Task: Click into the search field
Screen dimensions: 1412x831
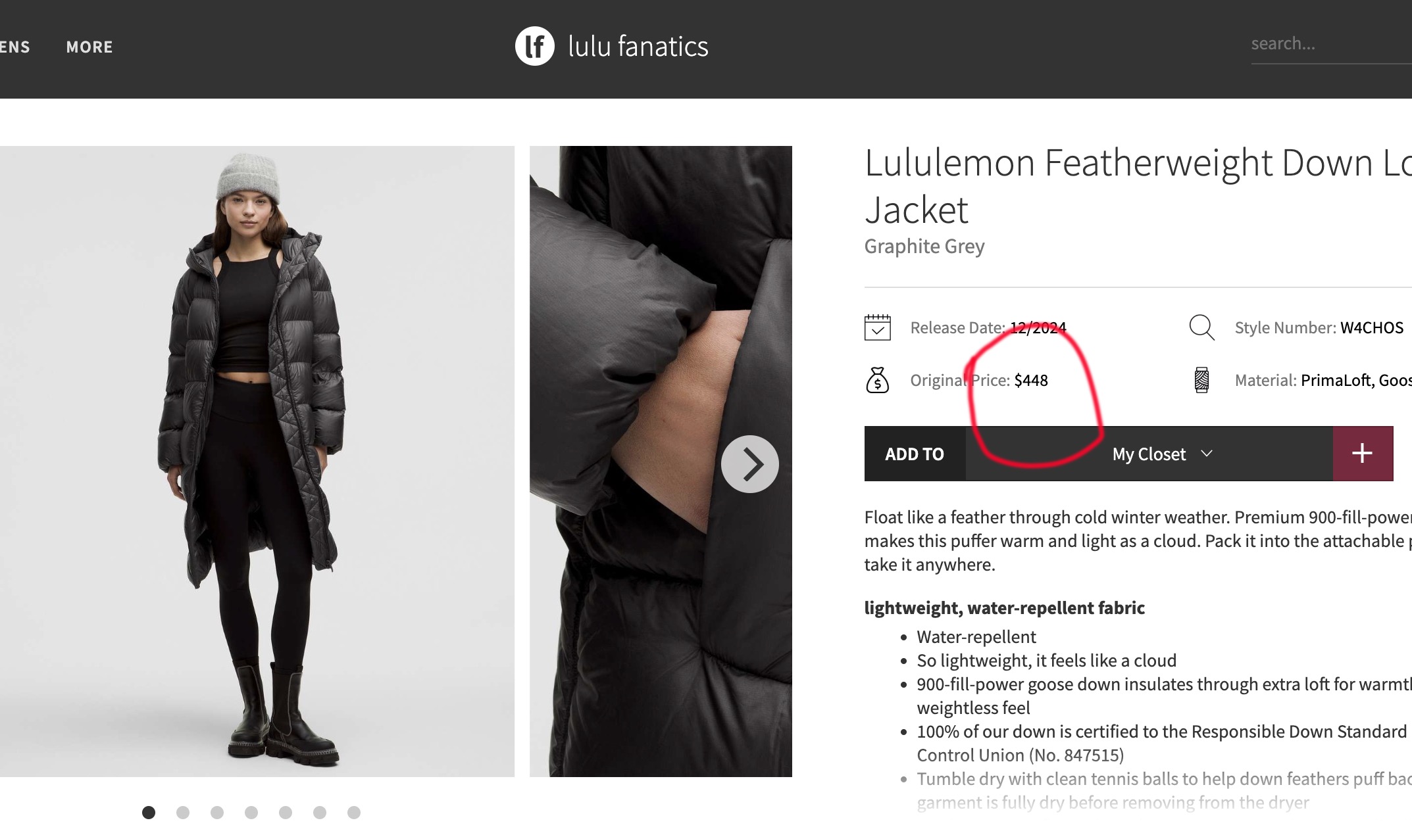Action: [1331, 44]
